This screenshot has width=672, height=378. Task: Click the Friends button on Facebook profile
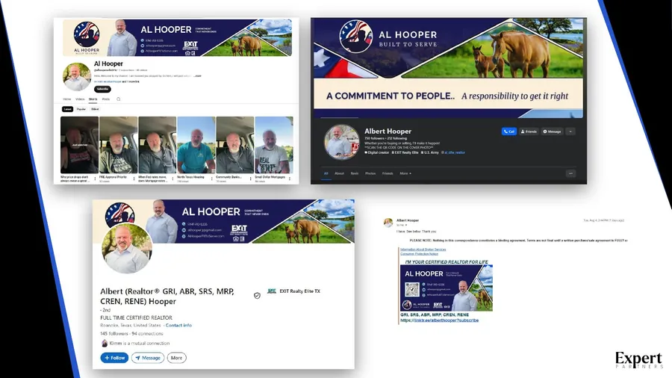[x=529, y=131]
